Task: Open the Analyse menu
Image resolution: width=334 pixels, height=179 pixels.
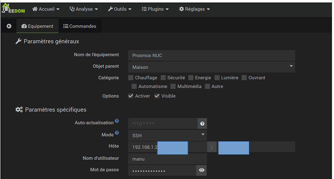Action: pos(83,9)
